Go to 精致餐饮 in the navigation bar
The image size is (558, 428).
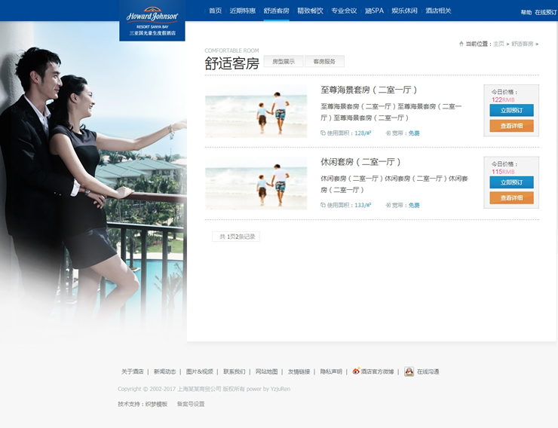click(x=310, y=11)
